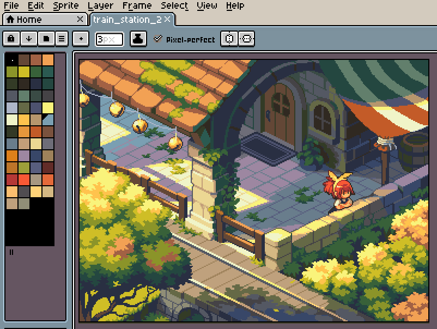
Task: Toggle the horizontal symmetry button
Action: point(229,39)
